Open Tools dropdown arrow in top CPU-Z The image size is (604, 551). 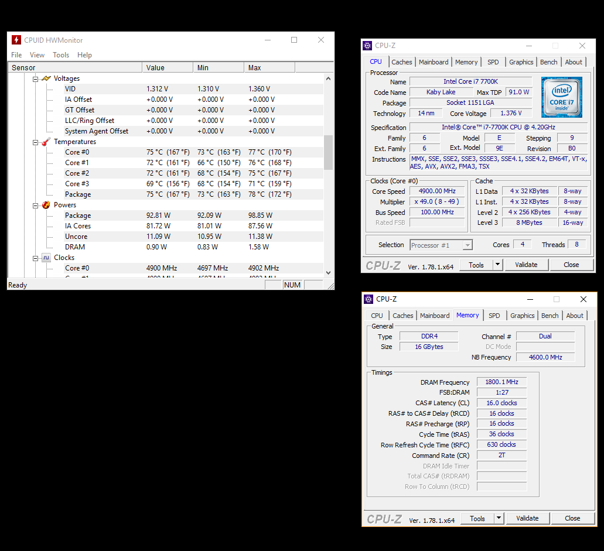[497, 265]
